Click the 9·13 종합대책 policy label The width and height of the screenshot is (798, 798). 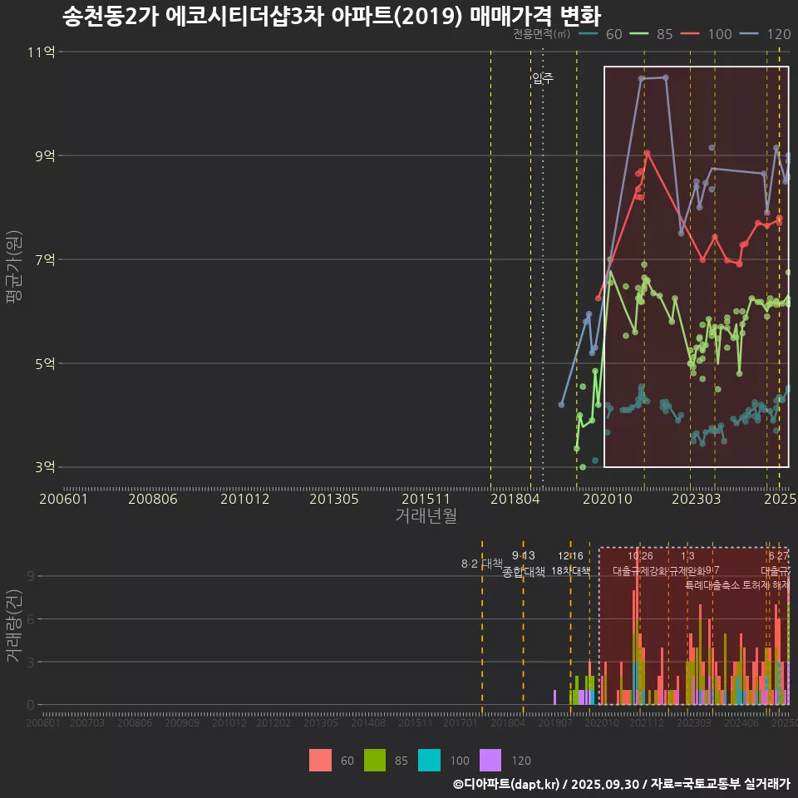(x=523, y=564)
